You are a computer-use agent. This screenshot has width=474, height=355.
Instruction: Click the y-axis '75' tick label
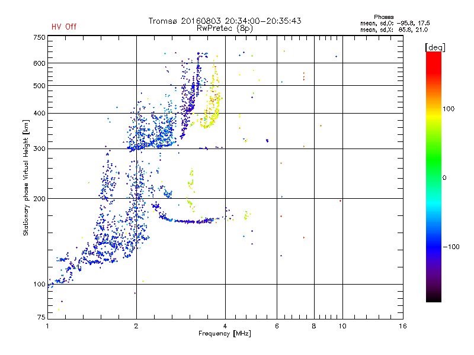[x=41, y=317]
